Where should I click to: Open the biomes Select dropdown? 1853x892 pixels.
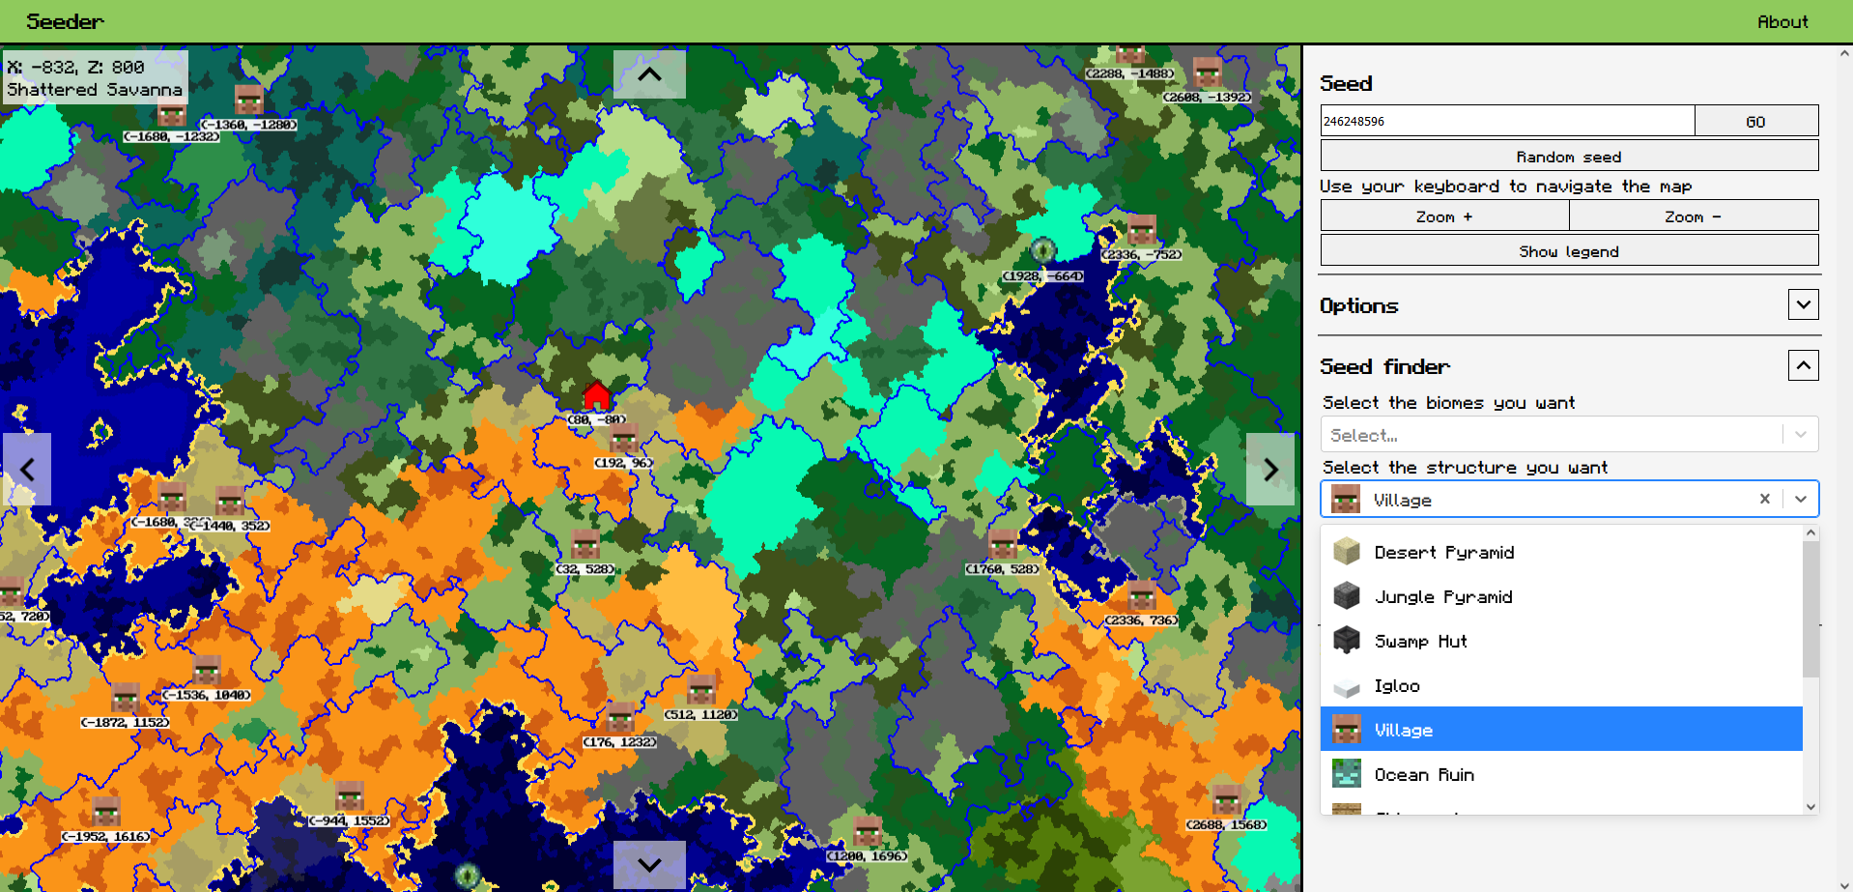click(x=1569, y=435)
